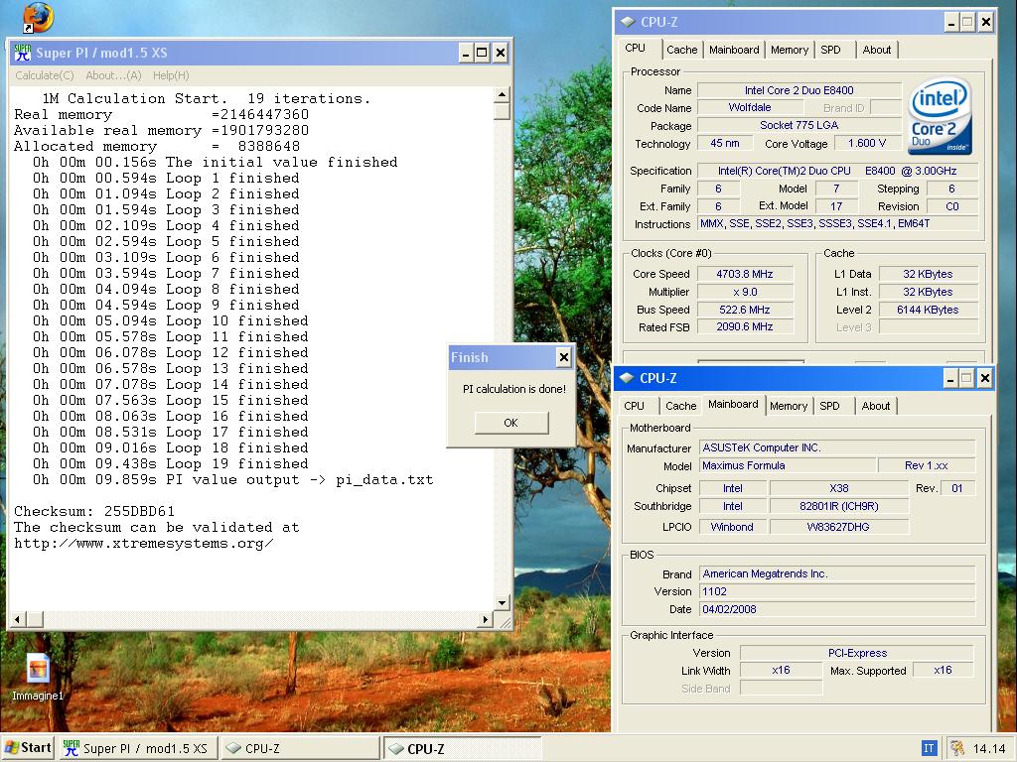Select Memory tab in top CPU-Z window

click(790, 50)
